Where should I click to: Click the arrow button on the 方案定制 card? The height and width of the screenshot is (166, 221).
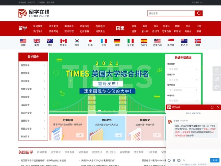[80, 135]
